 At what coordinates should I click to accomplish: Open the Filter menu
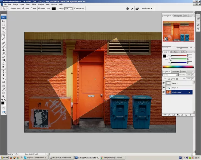[x=34, y=4]
